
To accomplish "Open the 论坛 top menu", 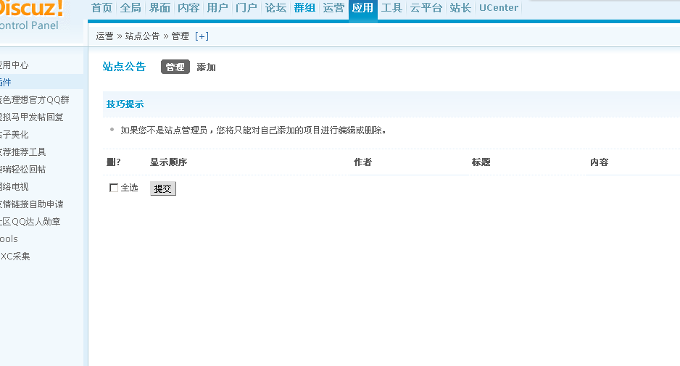I will pyautogui.click(x=275, y=8).
